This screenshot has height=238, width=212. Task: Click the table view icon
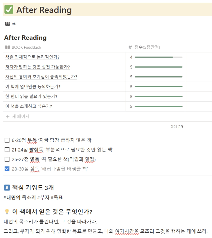(7, 24)
